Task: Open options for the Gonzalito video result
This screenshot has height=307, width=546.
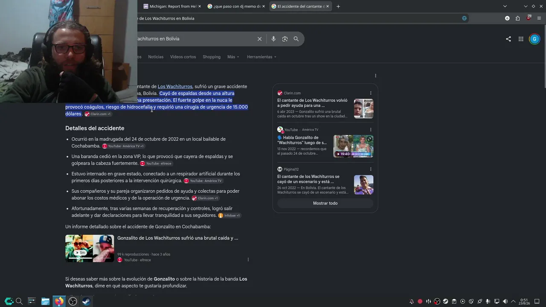Action: pyautogui.click(x=248, y=260)
